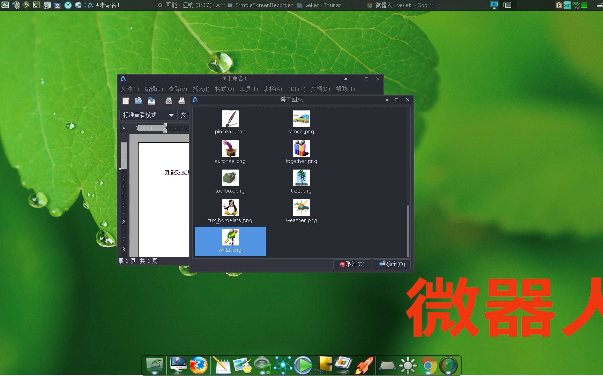Create a new document via toolbar icon

click(x=126, y=101)
